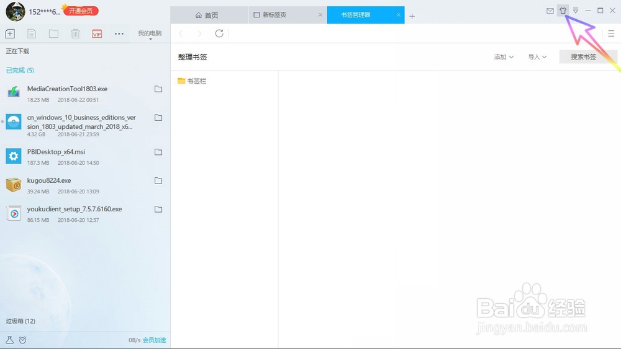This screenshot has height=349, width=621.
Task: Select the 已完成 (5) section
Action: coord(20,70)
